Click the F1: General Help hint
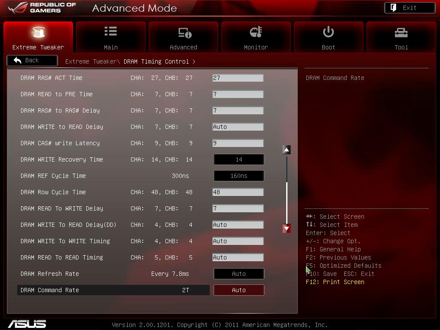This screenshot has width=440, height=330. pyautogui.click(x=333, y=250)
